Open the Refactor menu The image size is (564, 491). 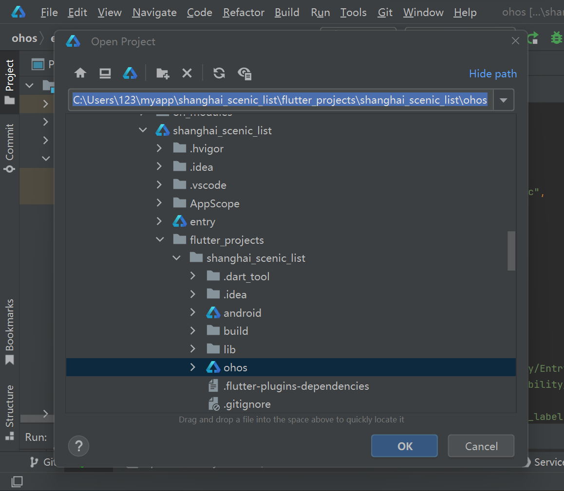[244, 13]
